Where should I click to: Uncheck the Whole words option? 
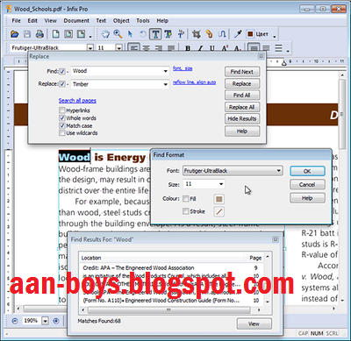[62, 118]
